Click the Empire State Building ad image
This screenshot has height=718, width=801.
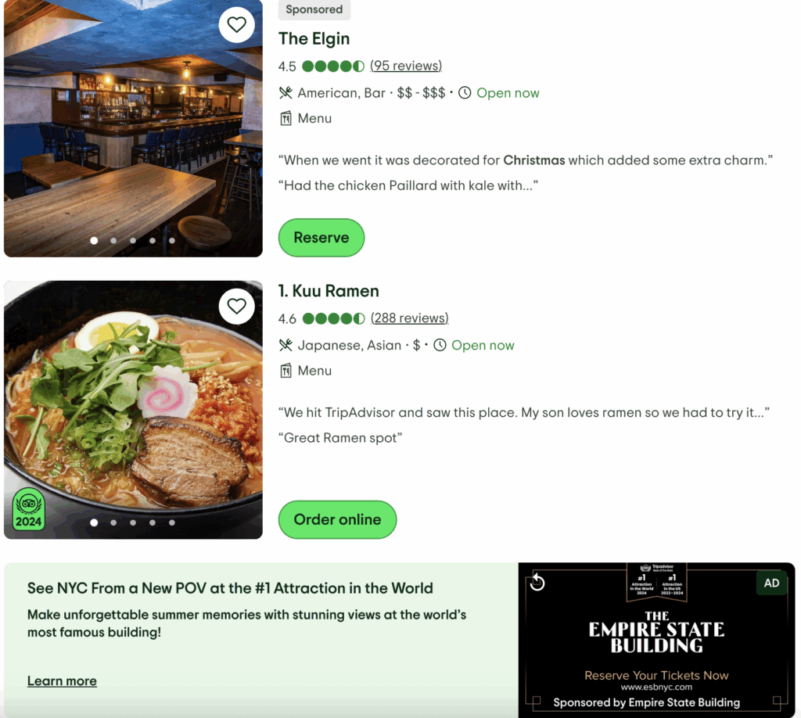656,641
